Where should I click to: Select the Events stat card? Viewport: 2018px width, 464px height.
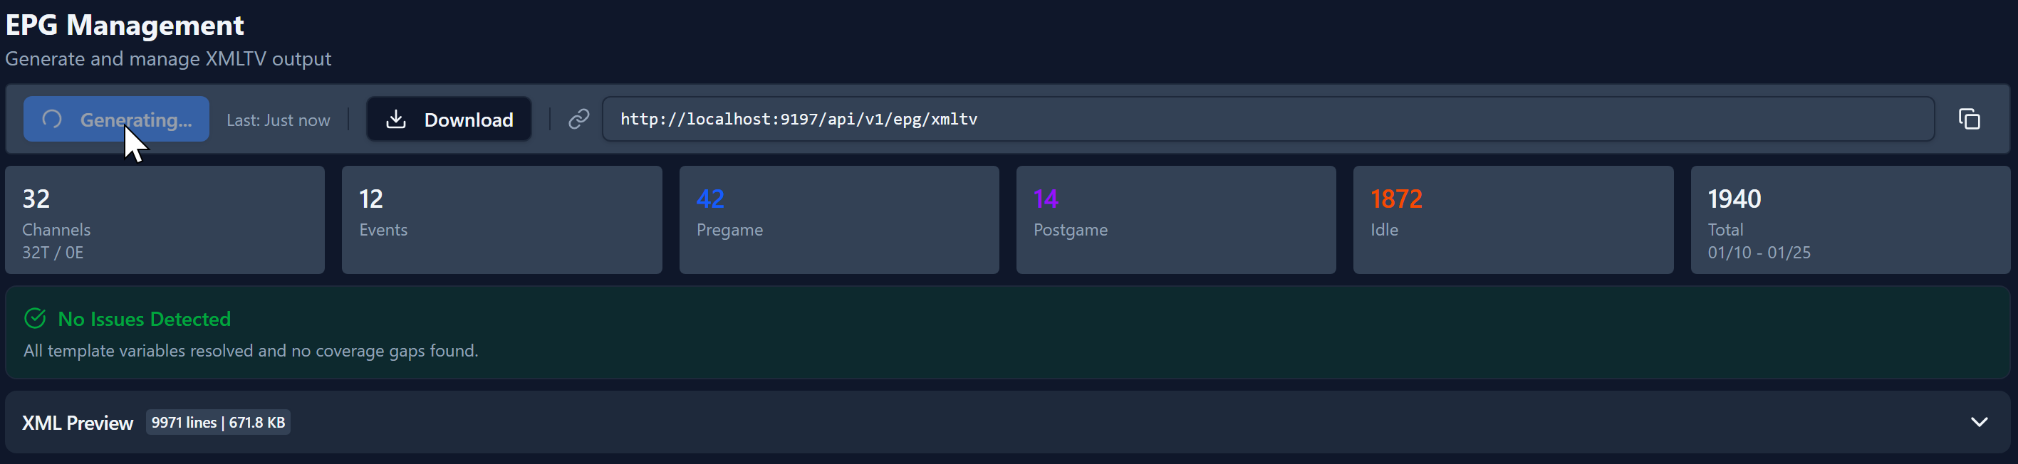click(501, 220)
